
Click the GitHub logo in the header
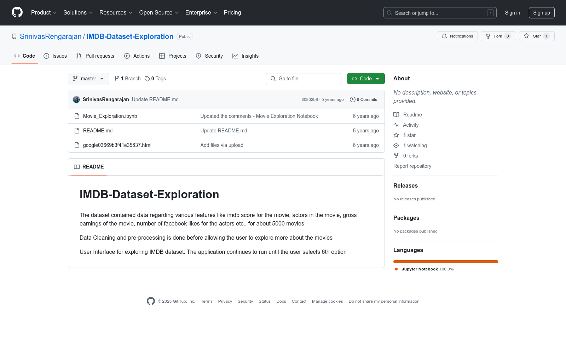click(17, 12)
